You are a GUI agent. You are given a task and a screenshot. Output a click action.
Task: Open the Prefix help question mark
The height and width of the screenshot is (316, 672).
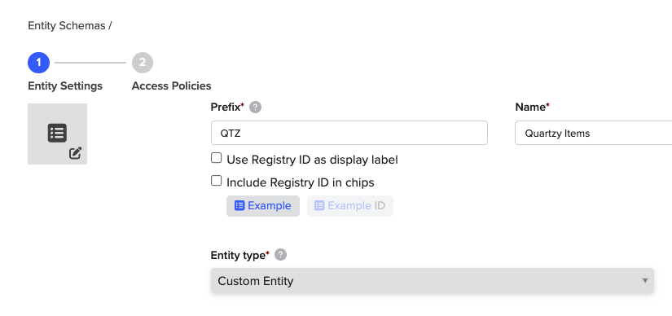pos(256,108)
